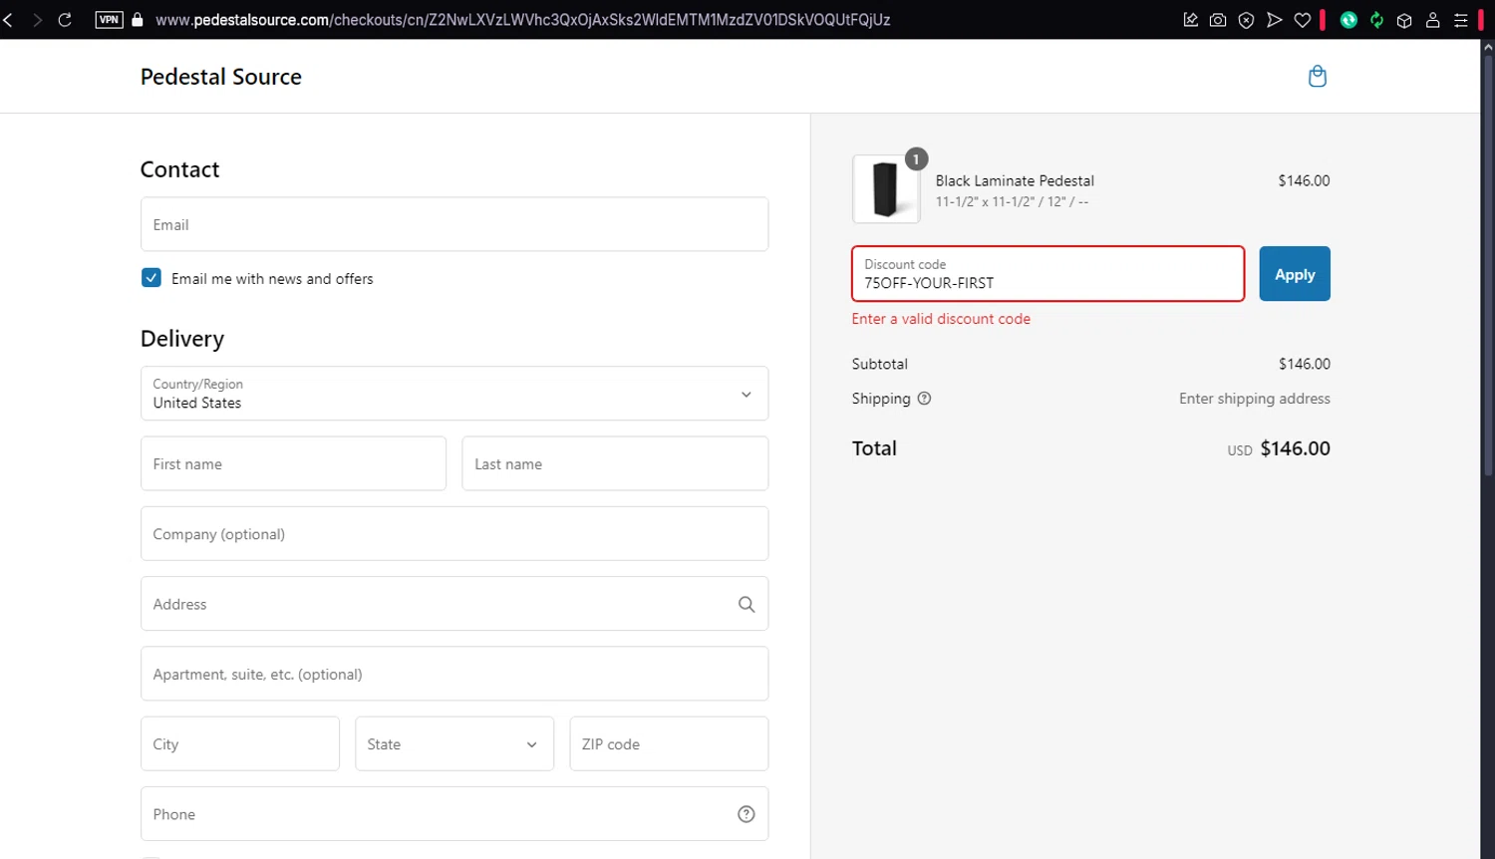Open the VPN badge in address bar

coord(109,20)
